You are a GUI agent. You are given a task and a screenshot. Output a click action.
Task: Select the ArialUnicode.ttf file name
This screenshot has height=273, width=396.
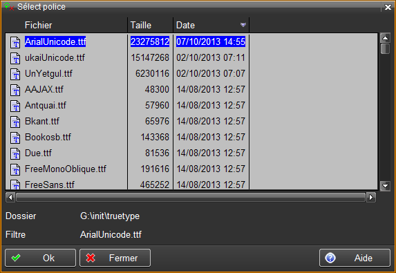point(55,41)
